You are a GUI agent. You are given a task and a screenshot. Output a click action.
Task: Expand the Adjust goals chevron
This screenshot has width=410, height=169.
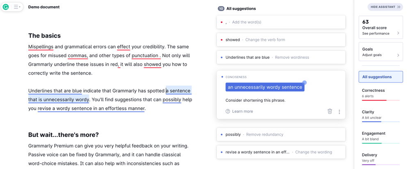[398, 55]
